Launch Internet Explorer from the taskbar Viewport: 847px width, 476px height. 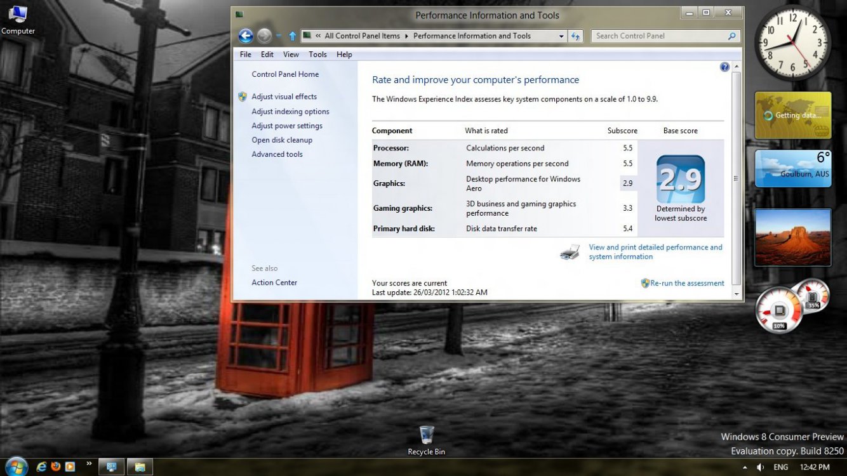[x=42, y=466]
